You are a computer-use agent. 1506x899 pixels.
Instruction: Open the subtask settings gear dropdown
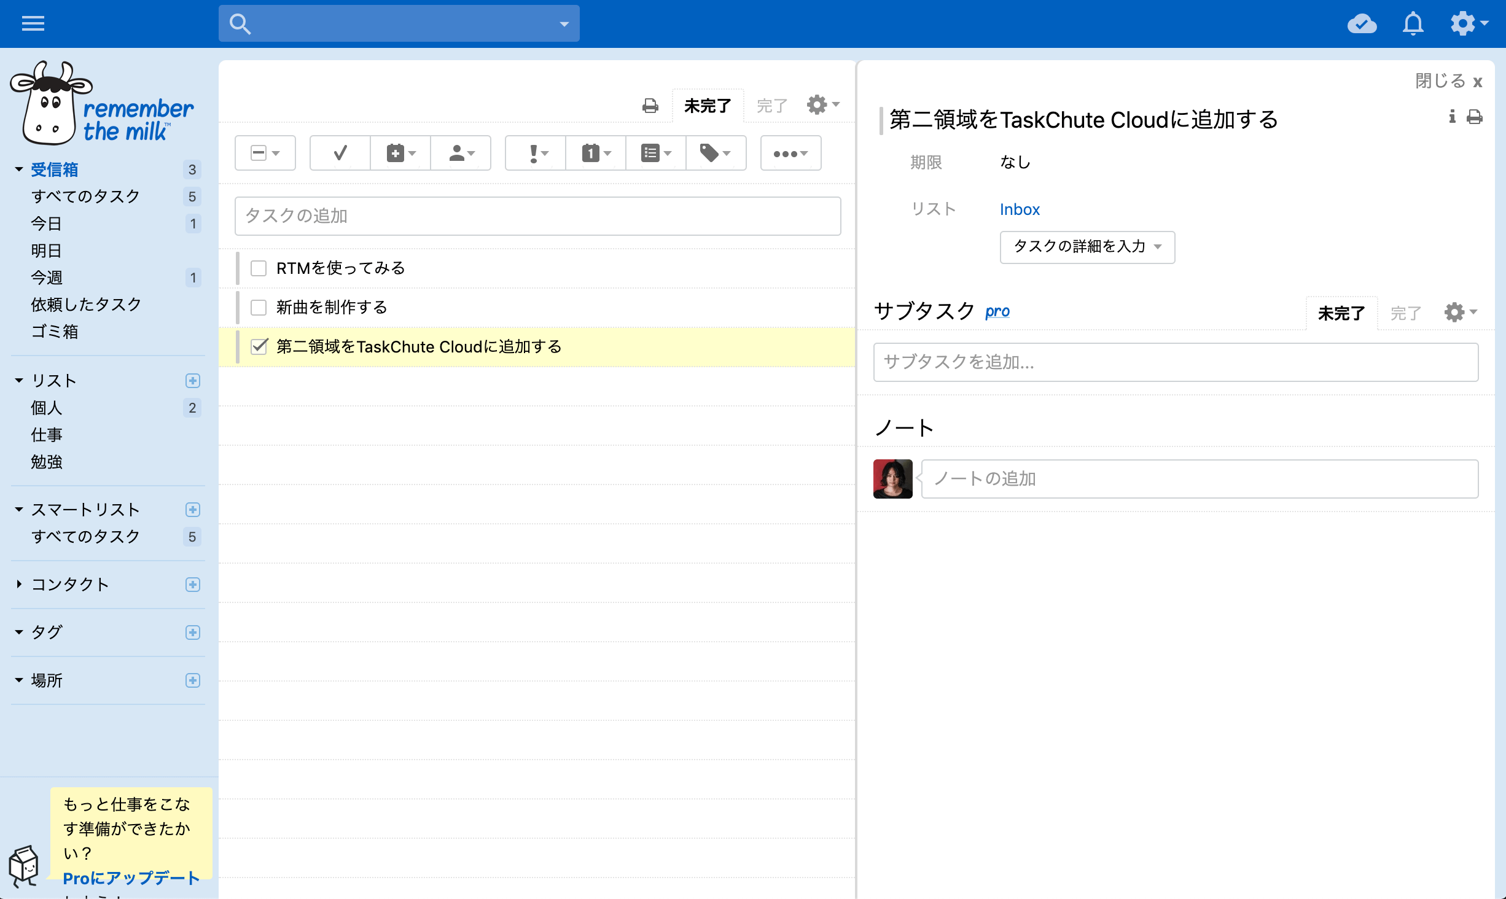(x=1461, y=313)
